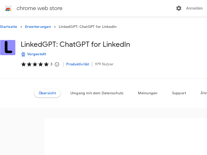
Task: Click the rating count number 3
Action: pos(51,64)
